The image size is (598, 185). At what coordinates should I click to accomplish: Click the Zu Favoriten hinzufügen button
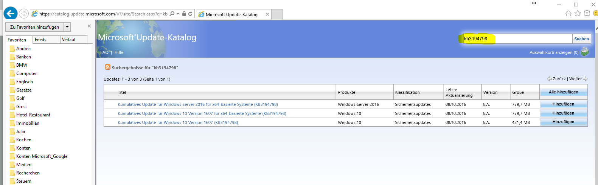[x=34, y=27]
